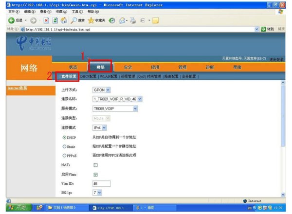Switch to the 画图 taskbar window
This screenshot has width=292, height=214.
(x=154, y=208)
